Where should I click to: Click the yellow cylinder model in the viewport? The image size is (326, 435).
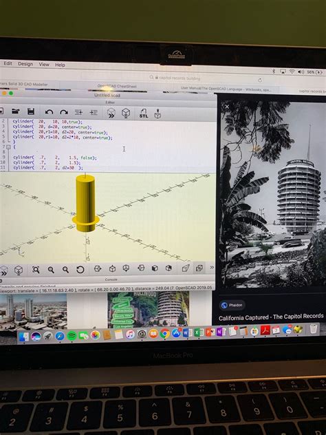tap(85, 204)
